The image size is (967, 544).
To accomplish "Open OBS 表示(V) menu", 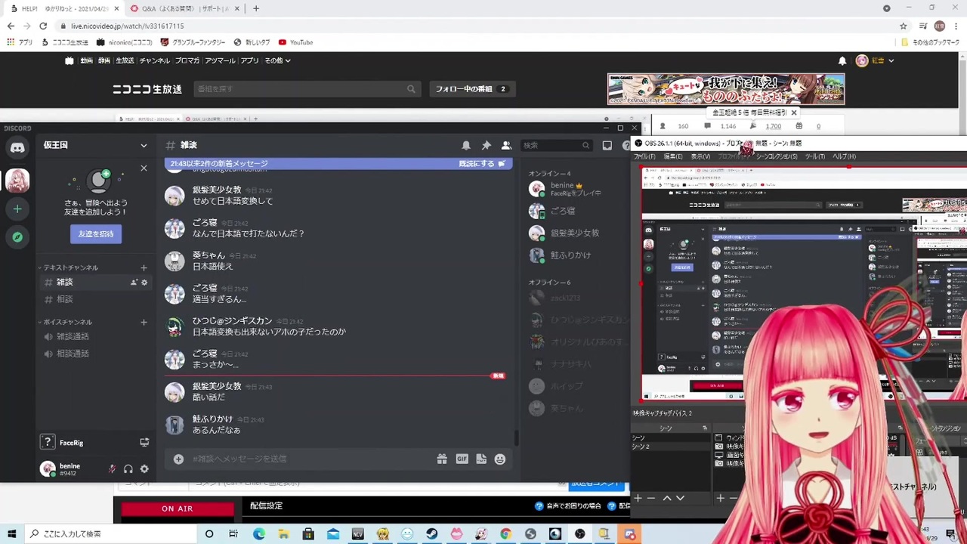I will 700,156.
